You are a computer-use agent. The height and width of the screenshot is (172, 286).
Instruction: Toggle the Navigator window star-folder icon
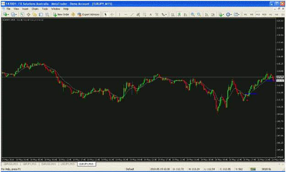[35, 14]
